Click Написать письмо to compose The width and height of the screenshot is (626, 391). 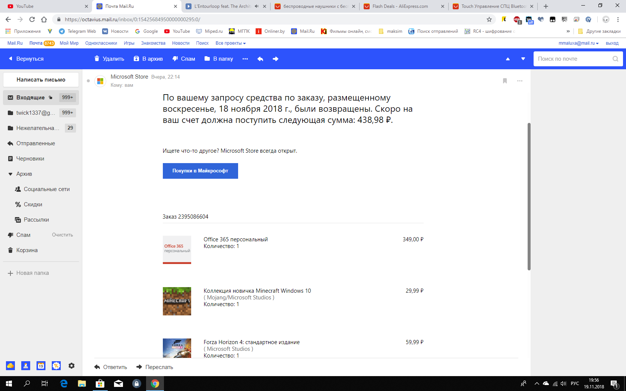coord(41,80)
